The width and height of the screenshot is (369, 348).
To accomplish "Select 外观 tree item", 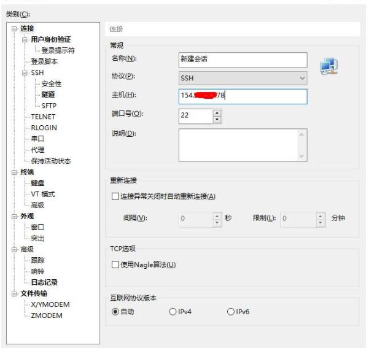I will coord(27,216).
